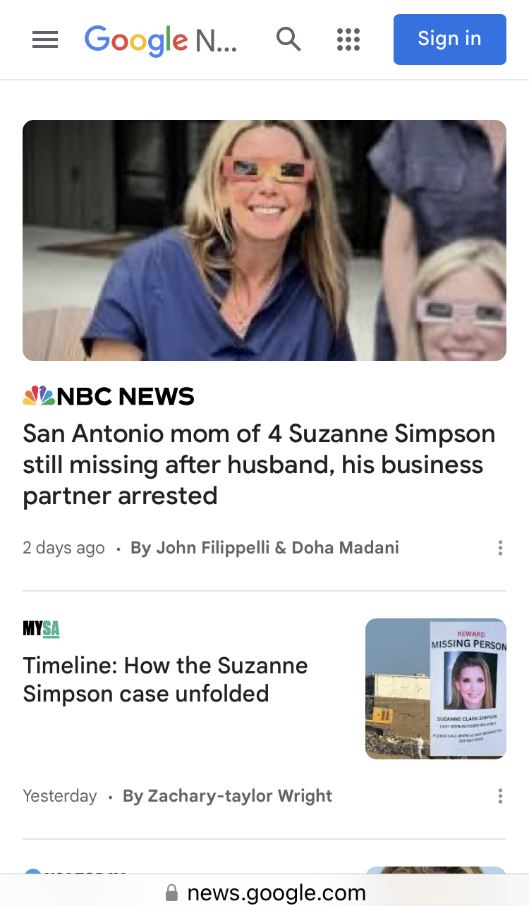Image resolution: width=529 pixels, height=906 pixels.
Task: Click the MySA source logo
Action: click(x=41, y=628)
